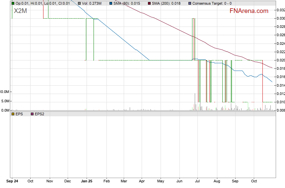Screen dimensions: 285x188
Task: Click the EPS2 legend label text
Action: point(39,114)
